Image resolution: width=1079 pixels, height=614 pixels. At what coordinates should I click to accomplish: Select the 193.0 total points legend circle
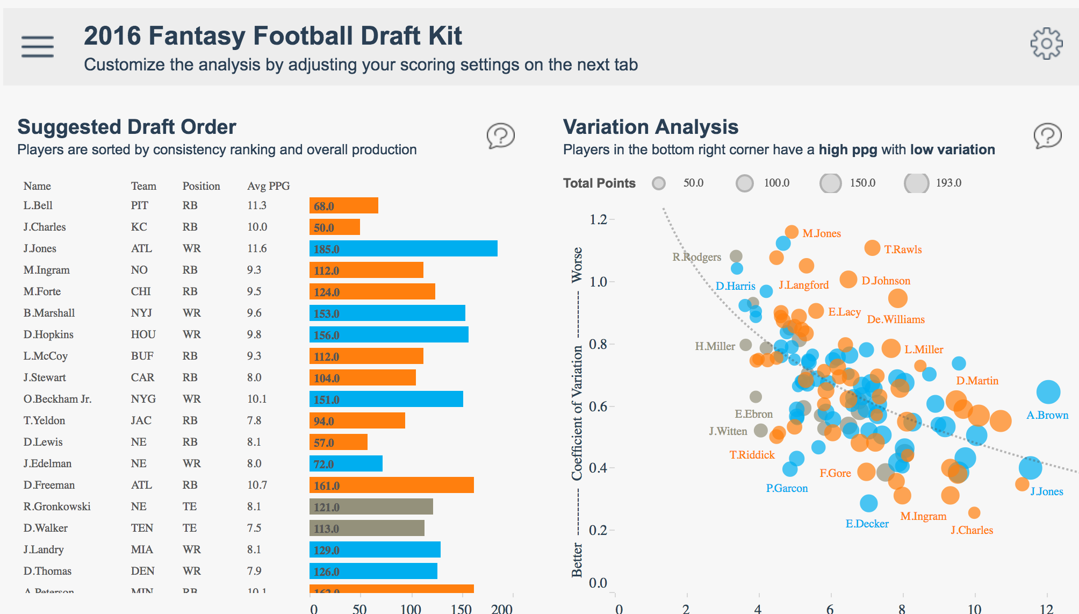(x=916, y=183)
